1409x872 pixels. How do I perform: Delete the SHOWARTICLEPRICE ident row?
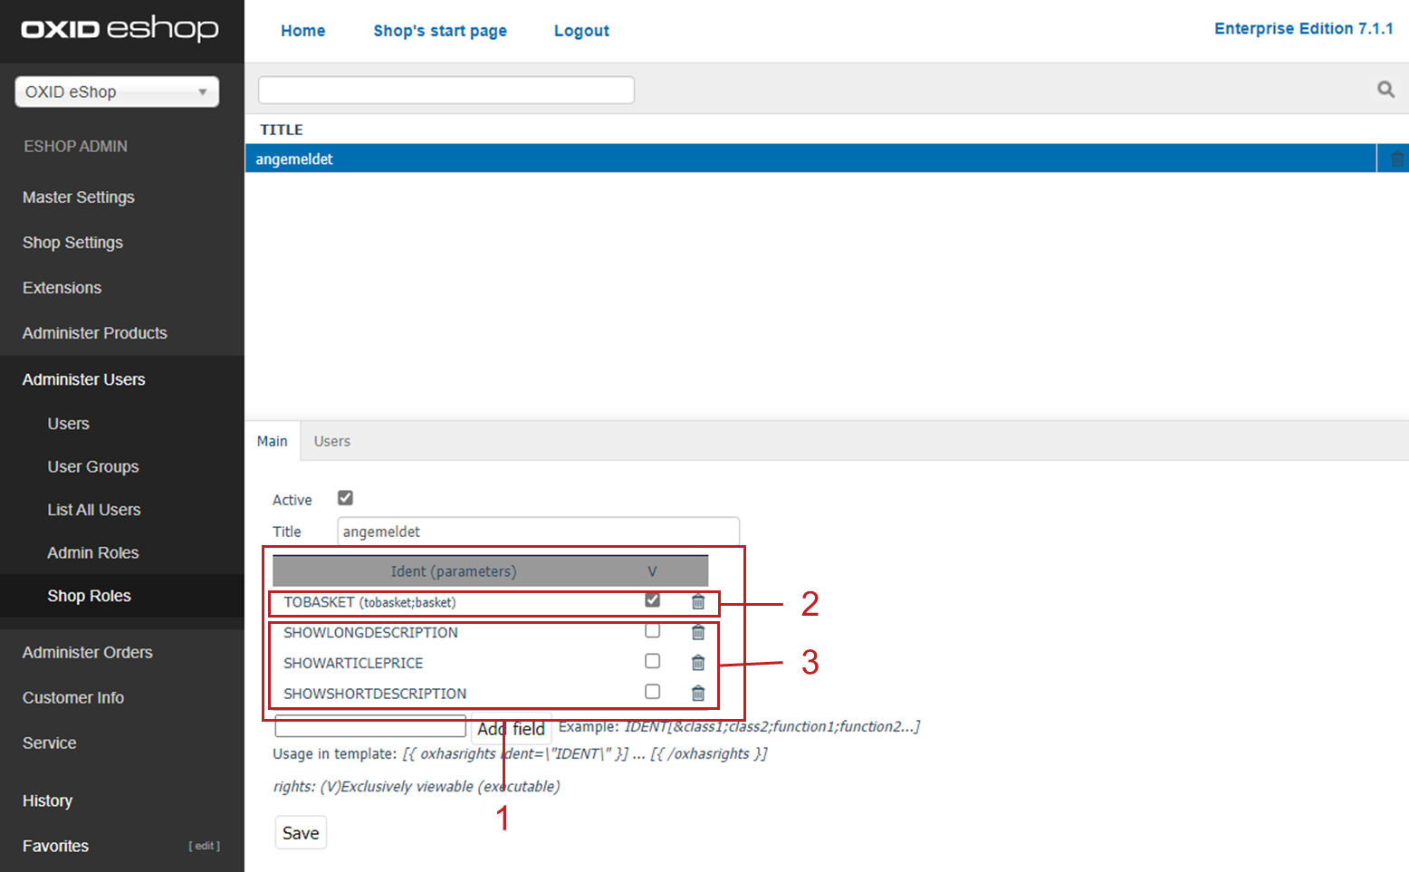tap(697, 663)
